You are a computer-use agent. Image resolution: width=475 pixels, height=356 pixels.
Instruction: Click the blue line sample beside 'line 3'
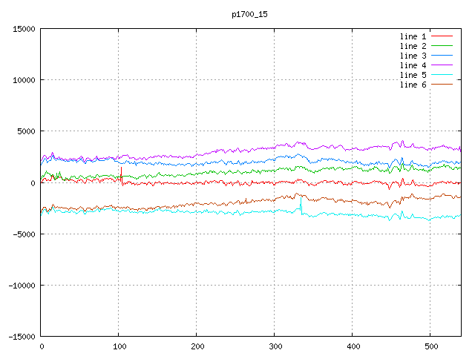442,56
